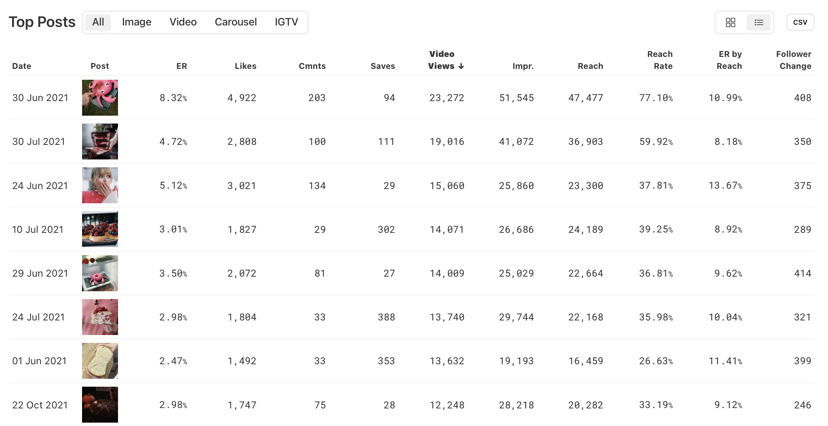Select the All posts filter
828x426 pixels.
pyautogui.click(x=98, y=22)
